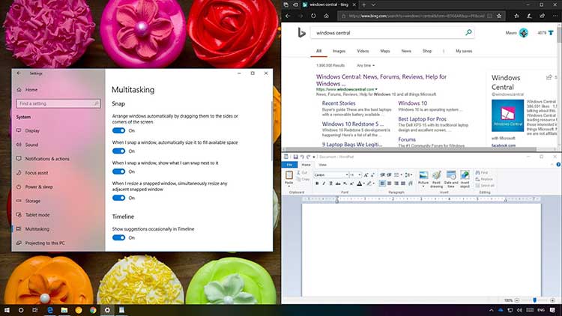Toggle off arrange windows automatically snap setting
Screen dimensions: 562x316
point(118,130)
